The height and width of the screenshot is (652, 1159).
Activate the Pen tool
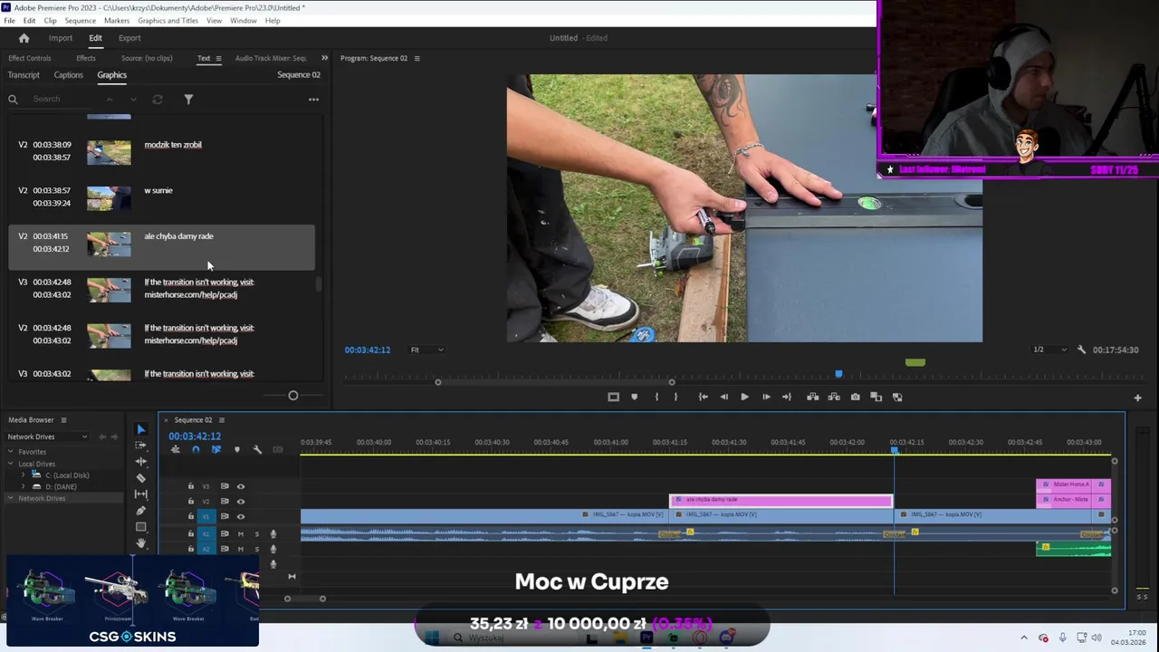pos(140,511)
